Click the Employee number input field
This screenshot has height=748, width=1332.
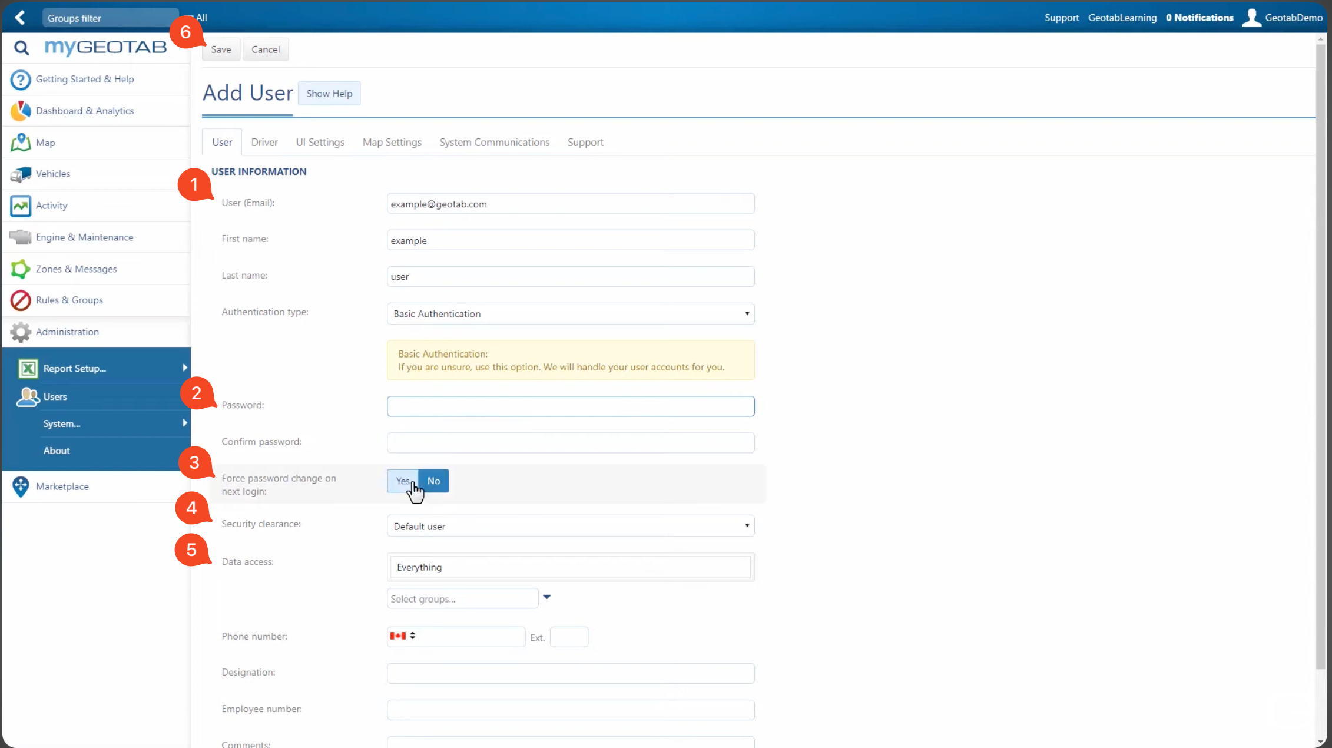tap(570, 710)
